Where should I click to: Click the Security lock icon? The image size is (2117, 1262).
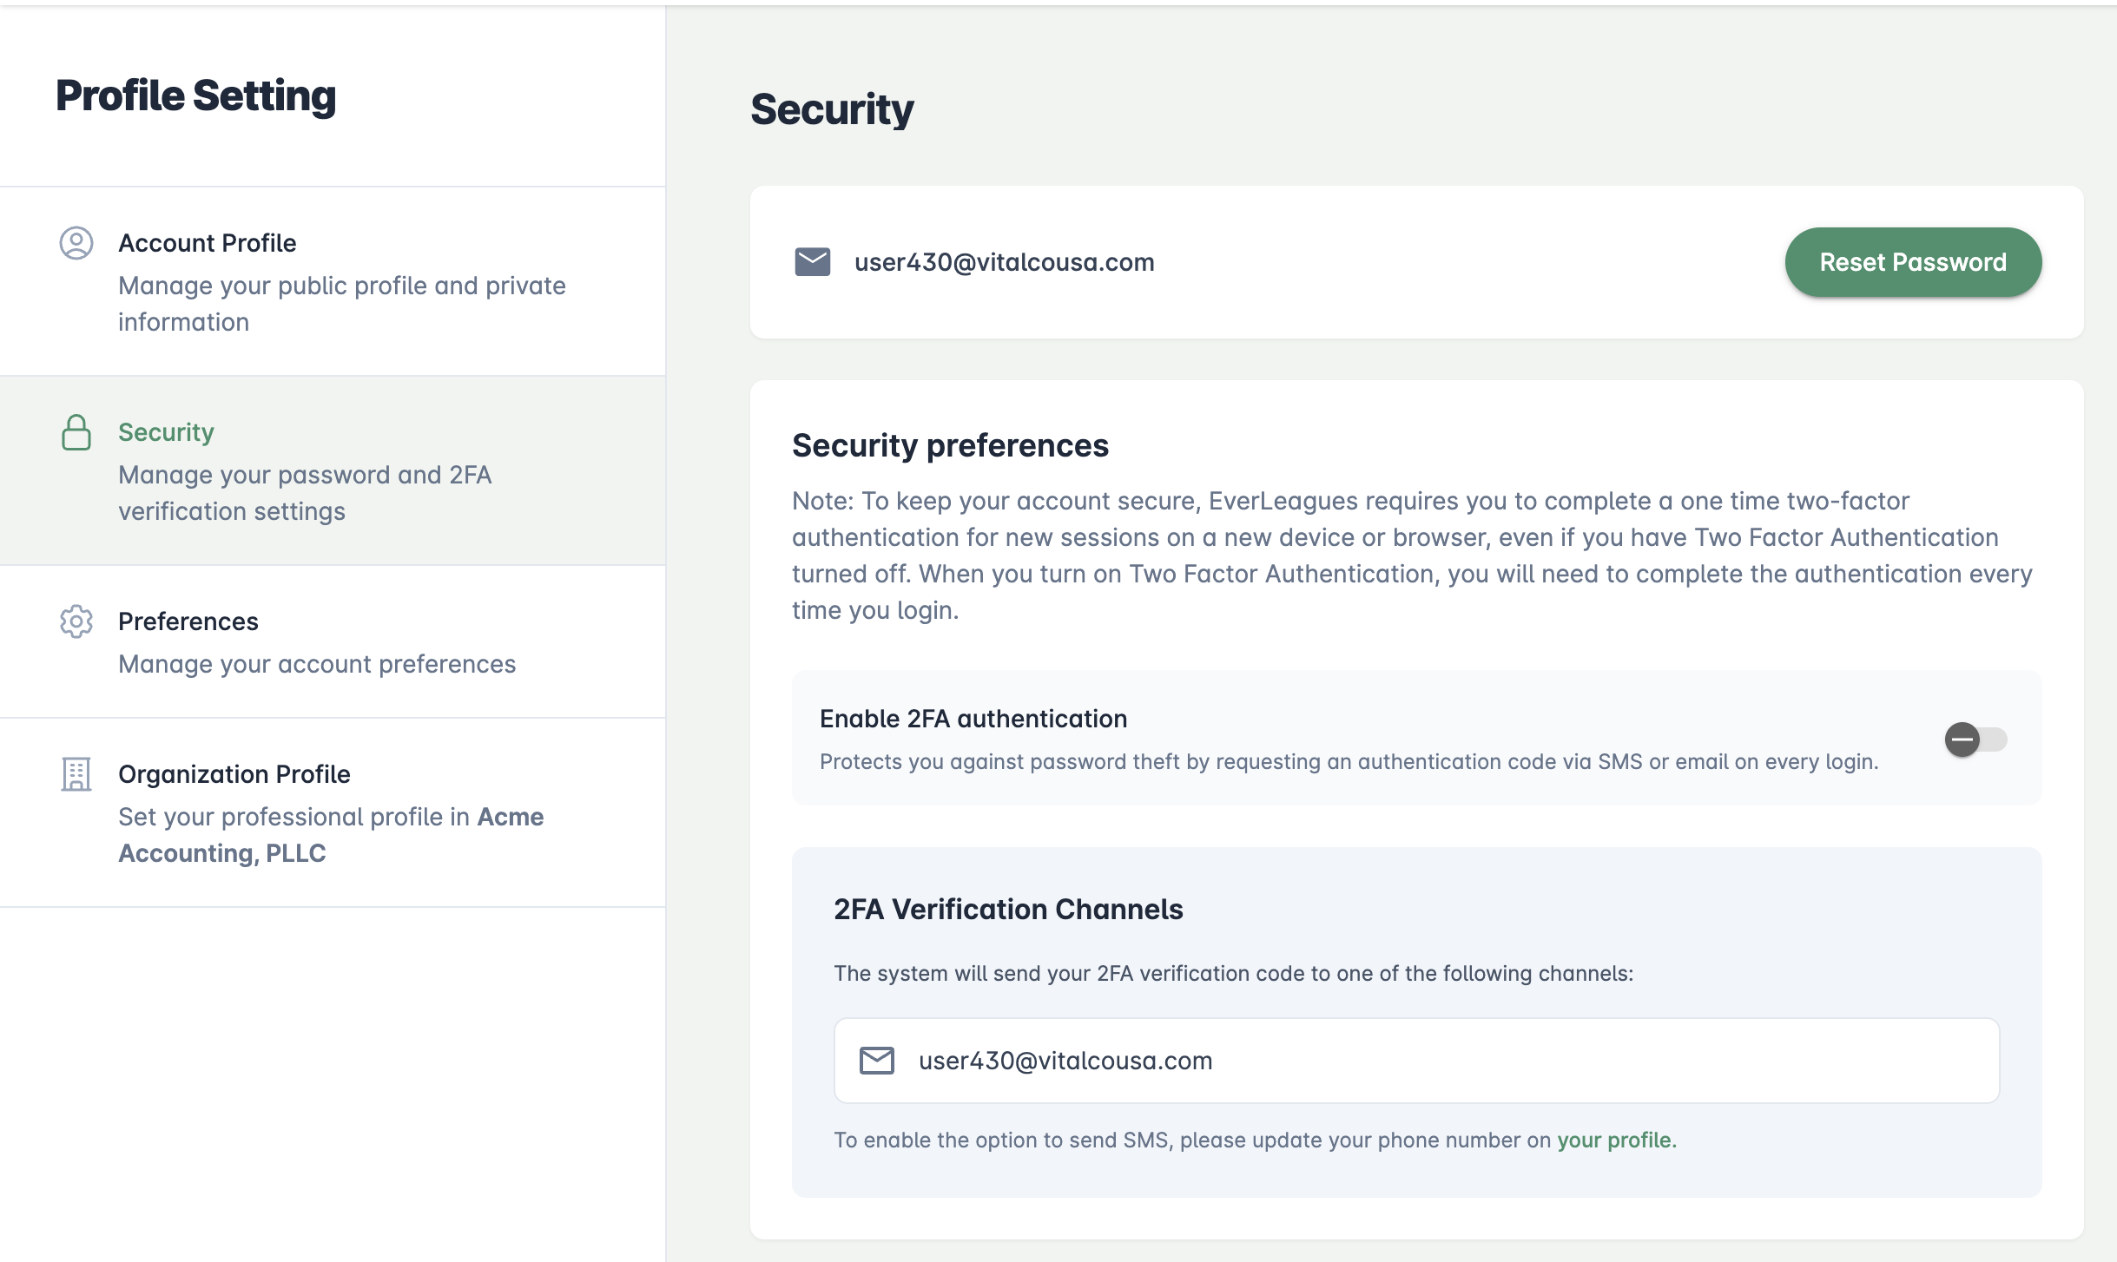(x=76, y=432)
